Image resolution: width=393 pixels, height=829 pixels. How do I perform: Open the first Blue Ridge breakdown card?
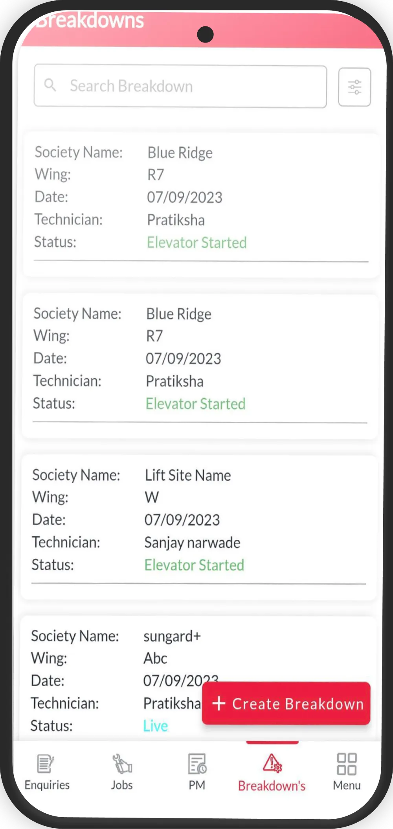point(201,205)
